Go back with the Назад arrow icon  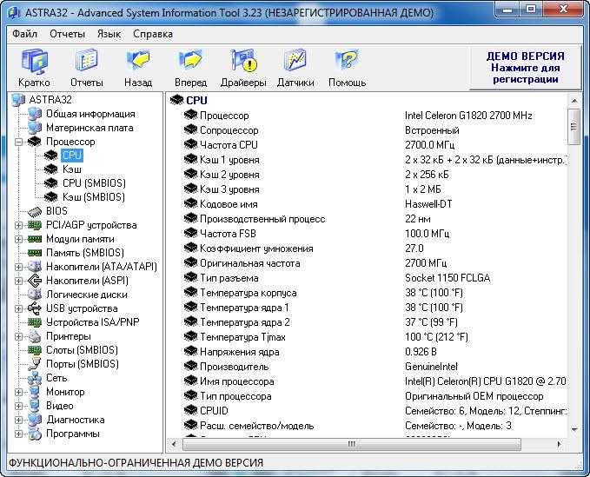click(138, 61)
